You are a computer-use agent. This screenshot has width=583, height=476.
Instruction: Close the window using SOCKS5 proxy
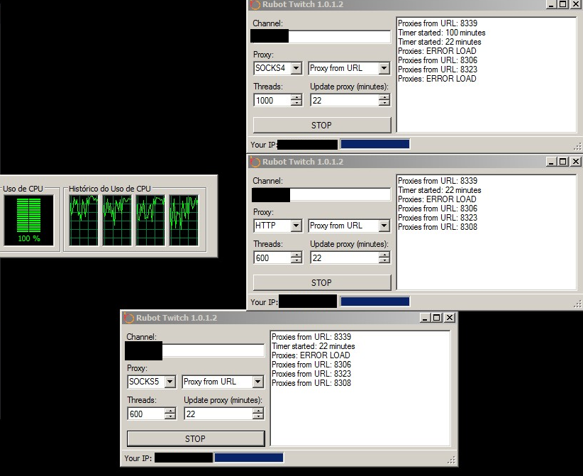449,318
